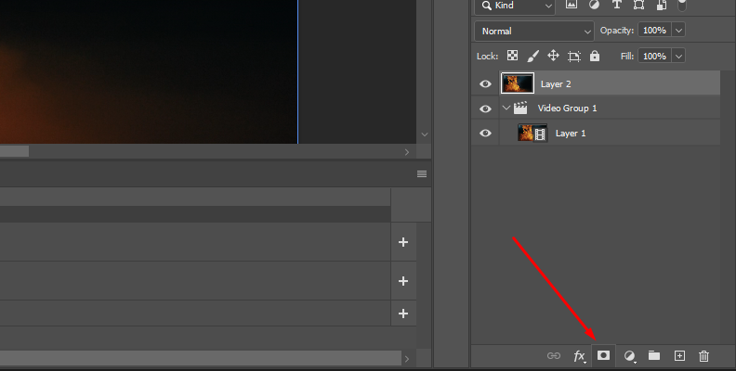
Task: Collapse the Video Group 1 chevron
Action: 506,109
